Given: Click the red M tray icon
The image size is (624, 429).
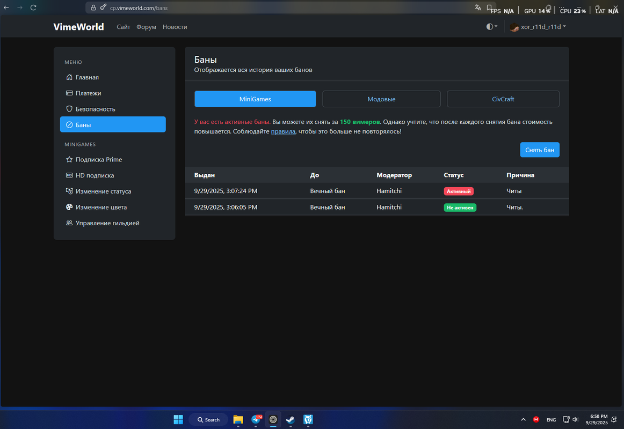Looking at the screenshot, I should 536,419.
